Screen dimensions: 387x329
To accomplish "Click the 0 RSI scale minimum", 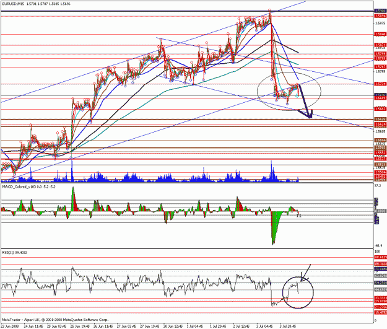I will pyautogui.click(x=376, y=320).
